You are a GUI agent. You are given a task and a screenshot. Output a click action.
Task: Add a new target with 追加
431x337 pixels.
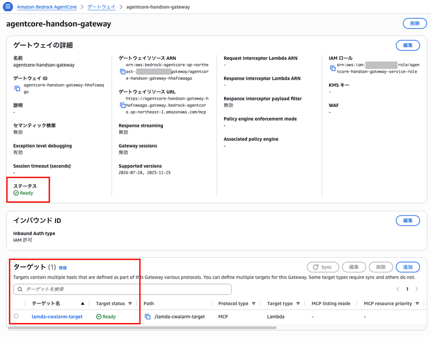[408, 267]
